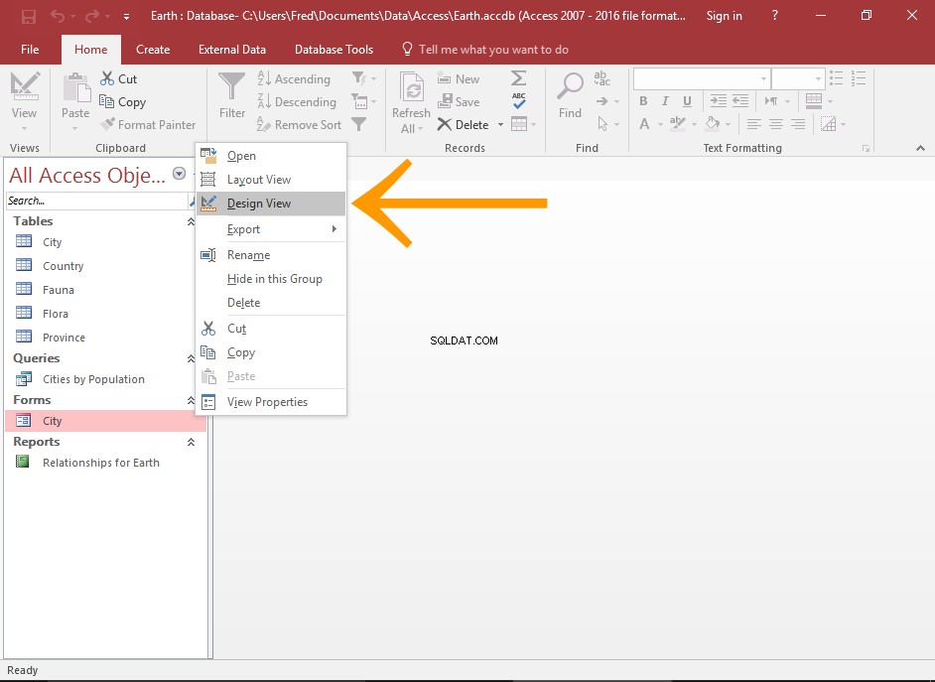This screenshot has height=682, width=935.
Task: Choose Open from context menu
Action: click(x=271, y=156)
